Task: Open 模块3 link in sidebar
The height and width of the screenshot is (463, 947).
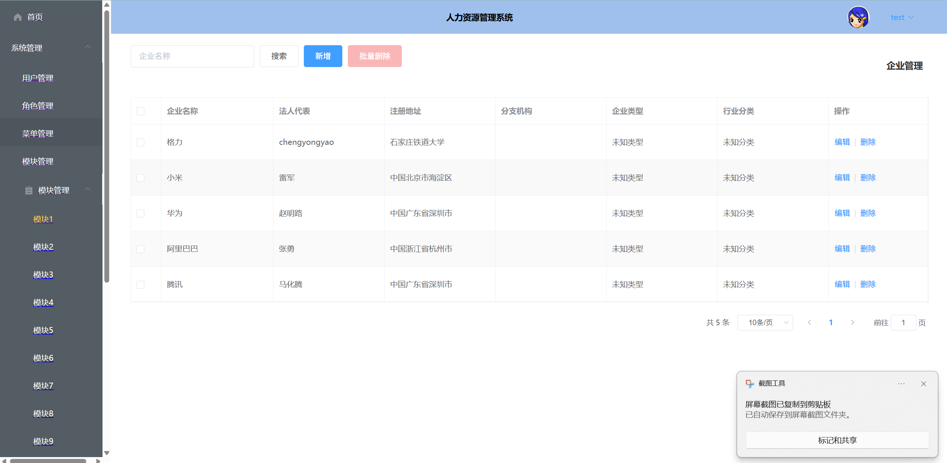Action: pyautogui.click(x=43, y=275)
